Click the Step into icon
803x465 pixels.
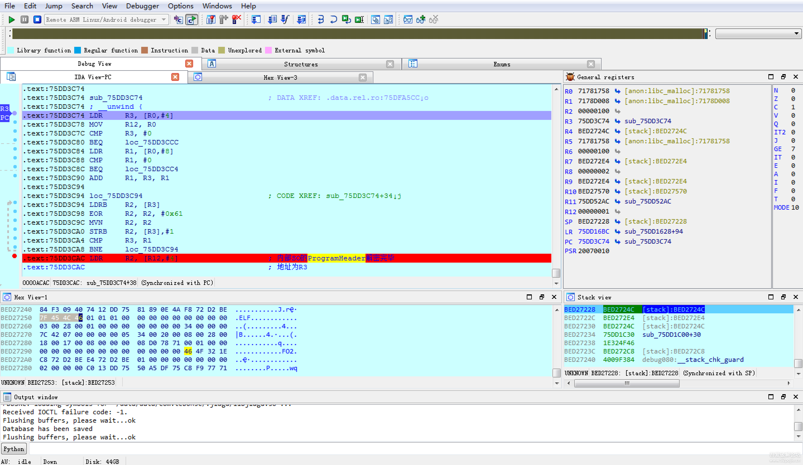point(321,20)
